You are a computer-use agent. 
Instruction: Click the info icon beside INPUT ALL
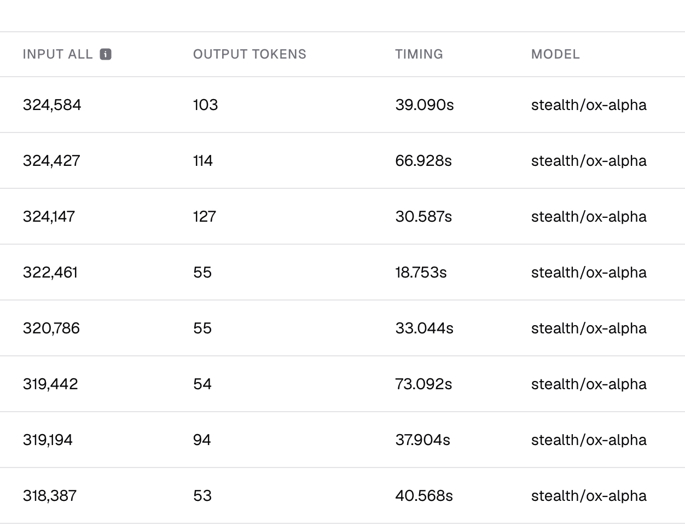106,54
